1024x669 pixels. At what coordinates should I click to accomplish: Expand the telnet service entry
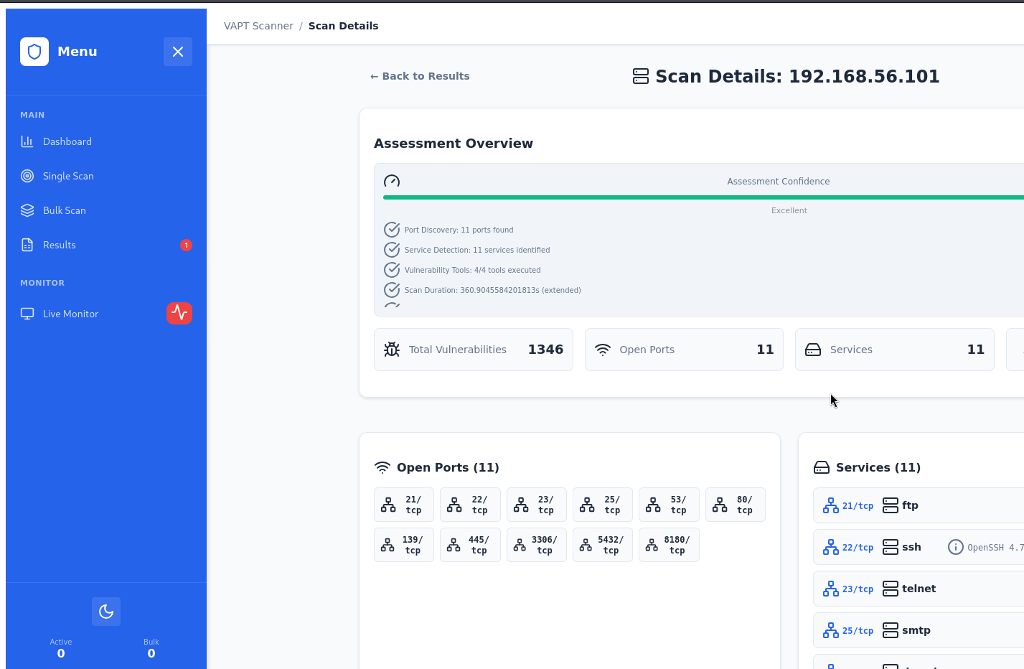919,589
